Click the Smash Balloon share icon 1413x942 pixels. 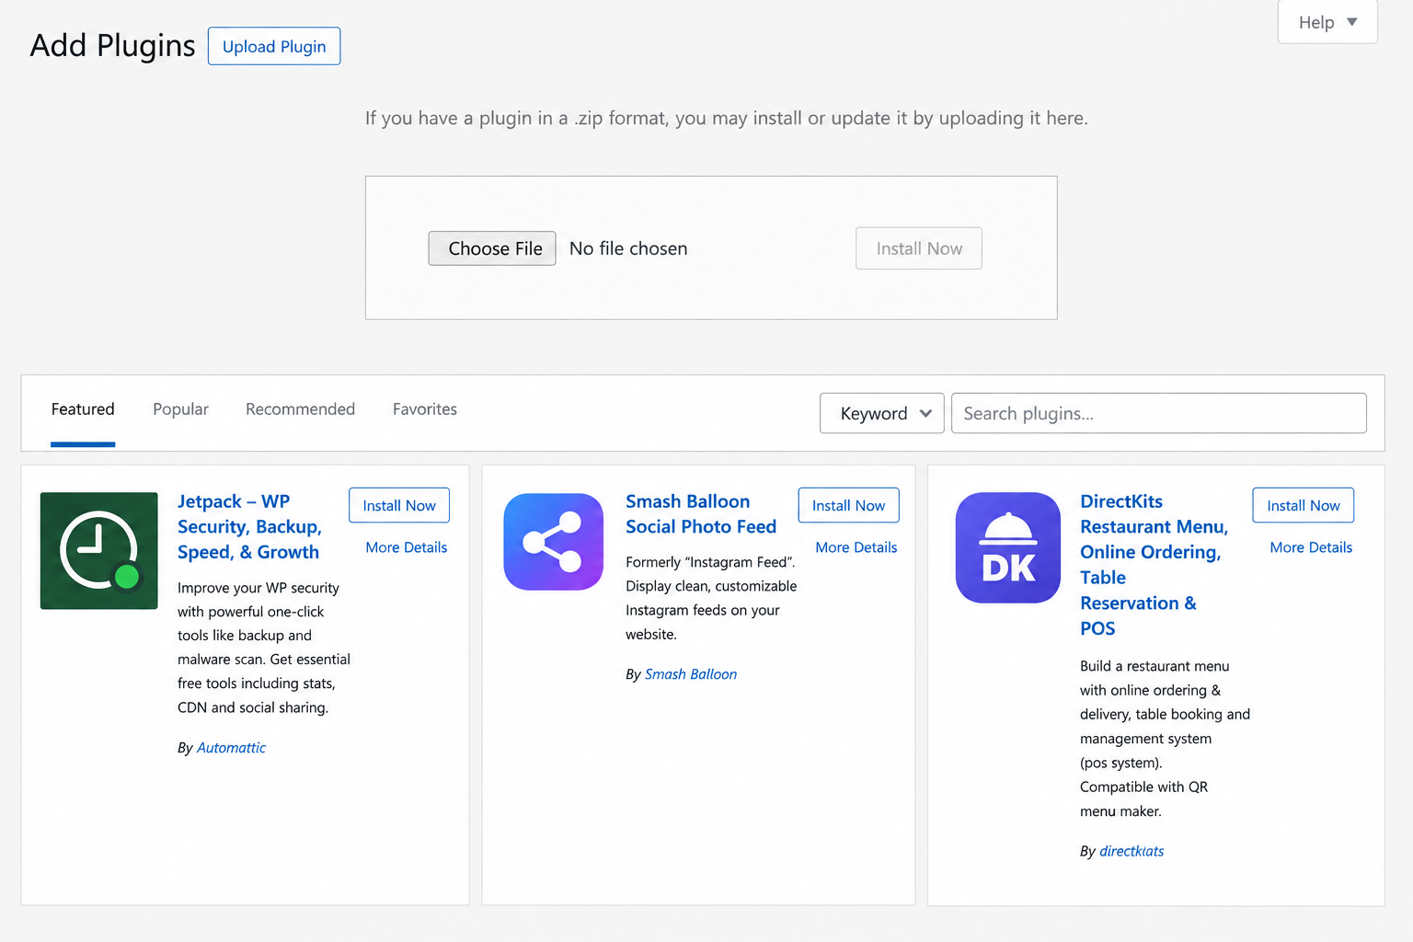(x=554, y=542)
